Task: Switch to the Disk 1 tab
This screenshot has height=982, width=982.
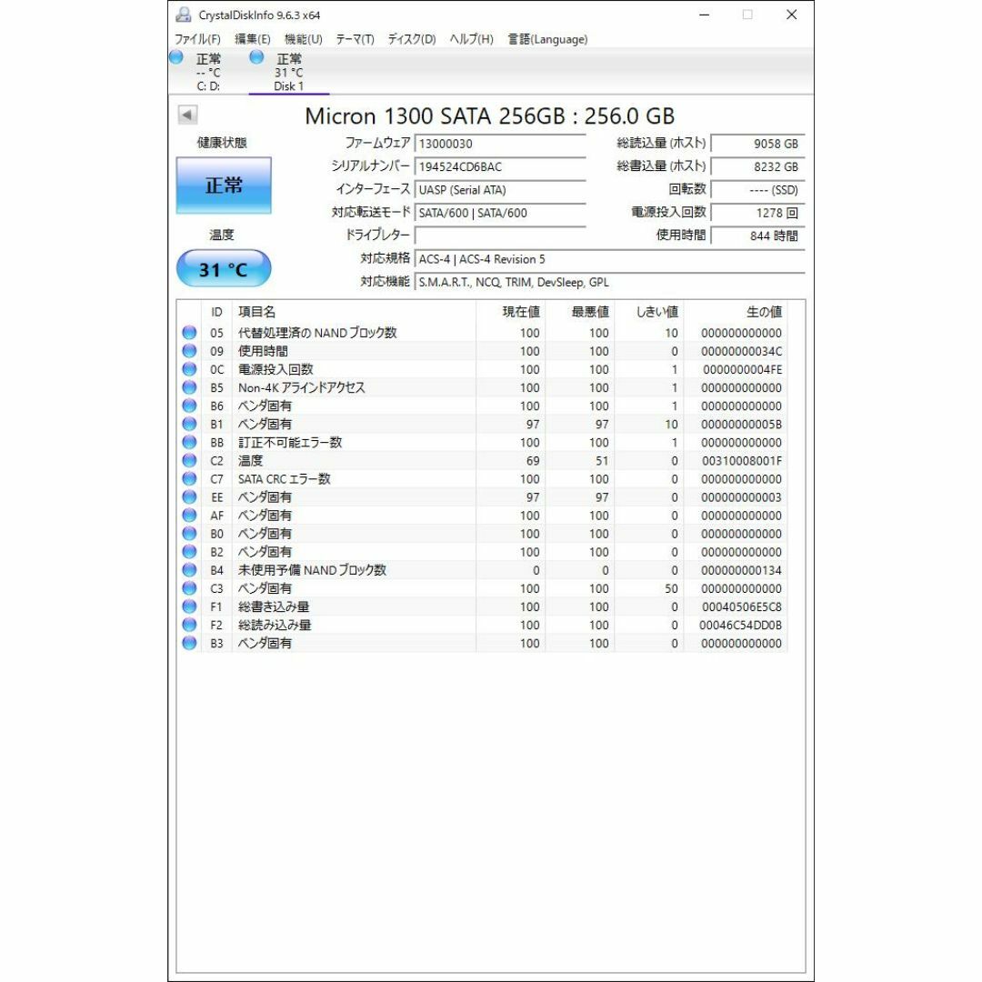Action: (x=289, y=72)
